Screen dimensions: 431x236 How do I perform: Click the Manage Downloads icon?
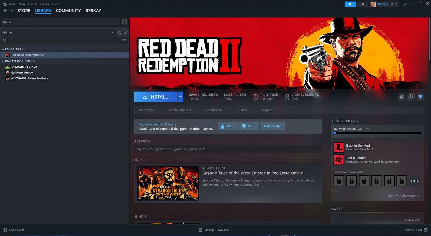[x=200, y=230]
